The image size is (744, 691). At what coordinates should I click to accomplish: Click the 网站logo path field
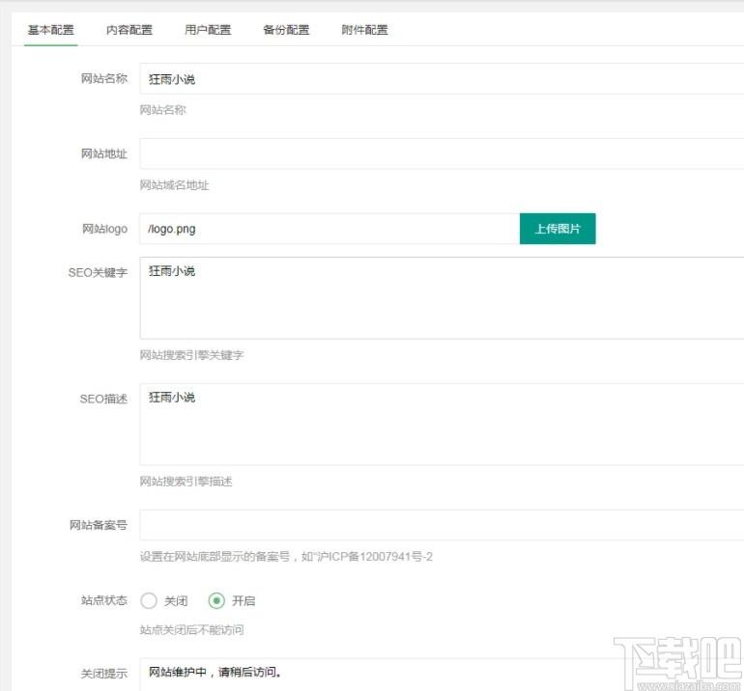point(329,229)
